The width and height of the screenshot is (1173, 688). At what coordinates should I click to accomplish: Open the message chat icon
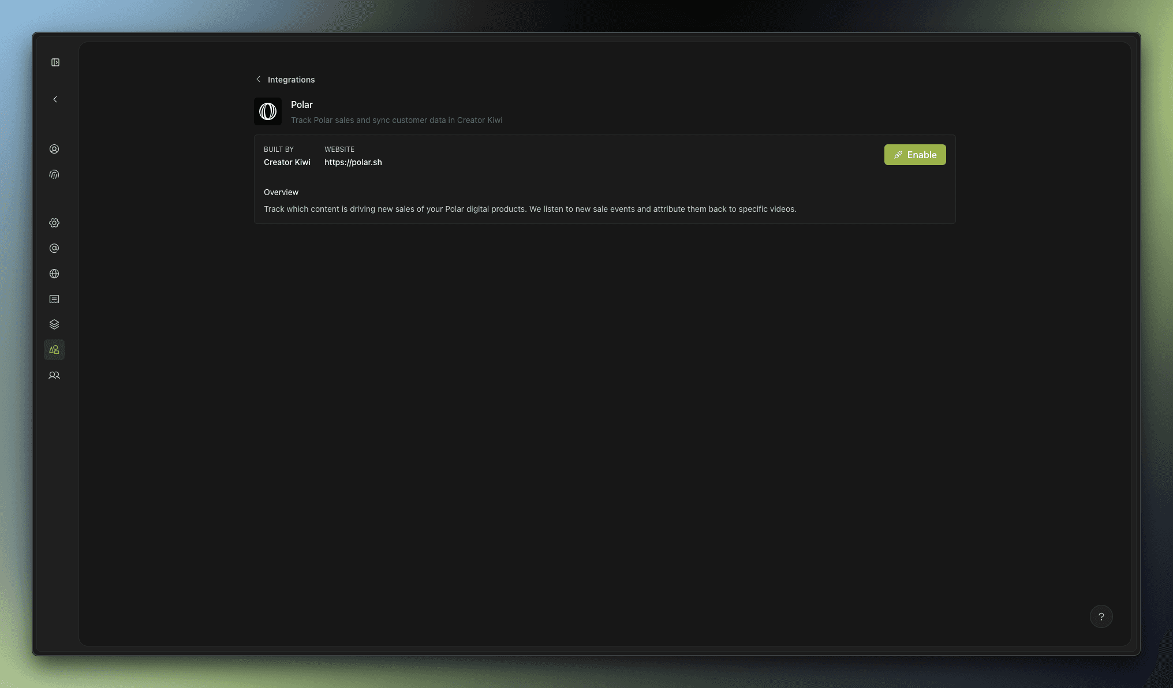pos(54,299)
